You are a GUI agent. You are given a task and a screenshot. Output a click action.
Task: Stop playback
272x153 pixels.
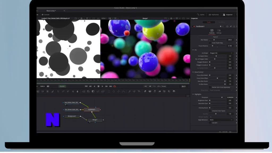98,86
